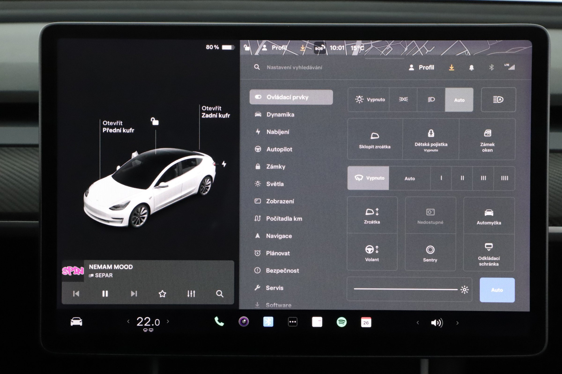The height and width of the screenshot is (374, 562).
Task: Open the calendar app icon
Action: (x=366, y=322)
